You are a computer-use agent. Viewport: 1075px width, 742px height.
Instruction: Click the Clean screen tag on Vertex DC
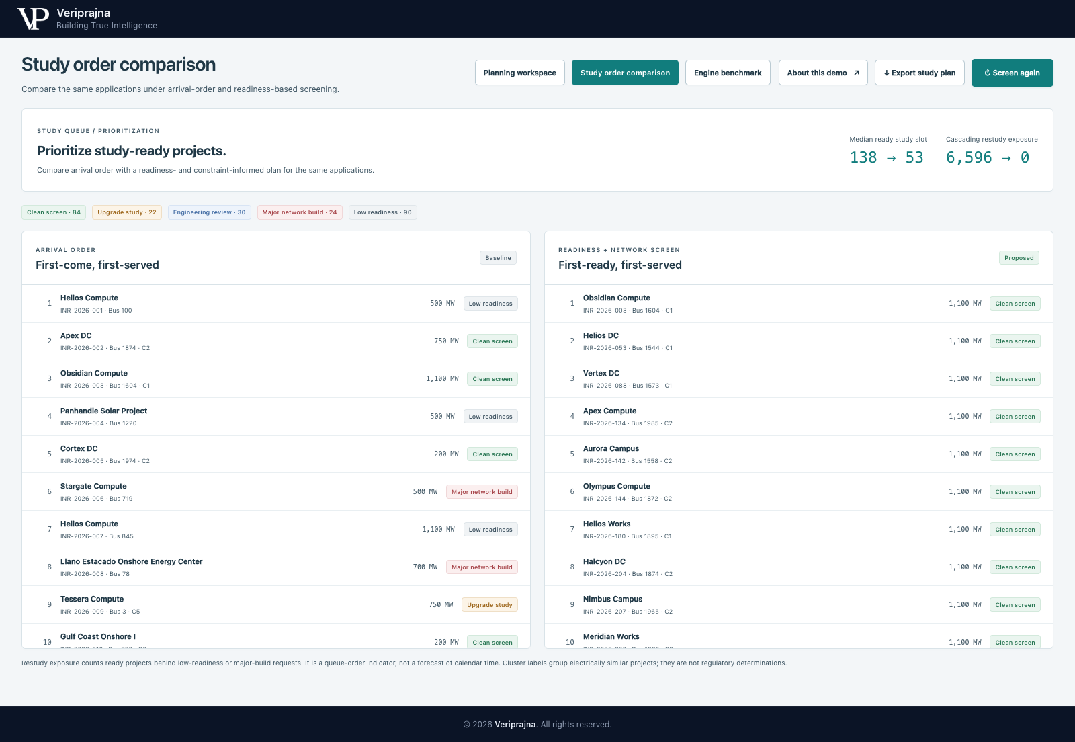(1015, 379)
